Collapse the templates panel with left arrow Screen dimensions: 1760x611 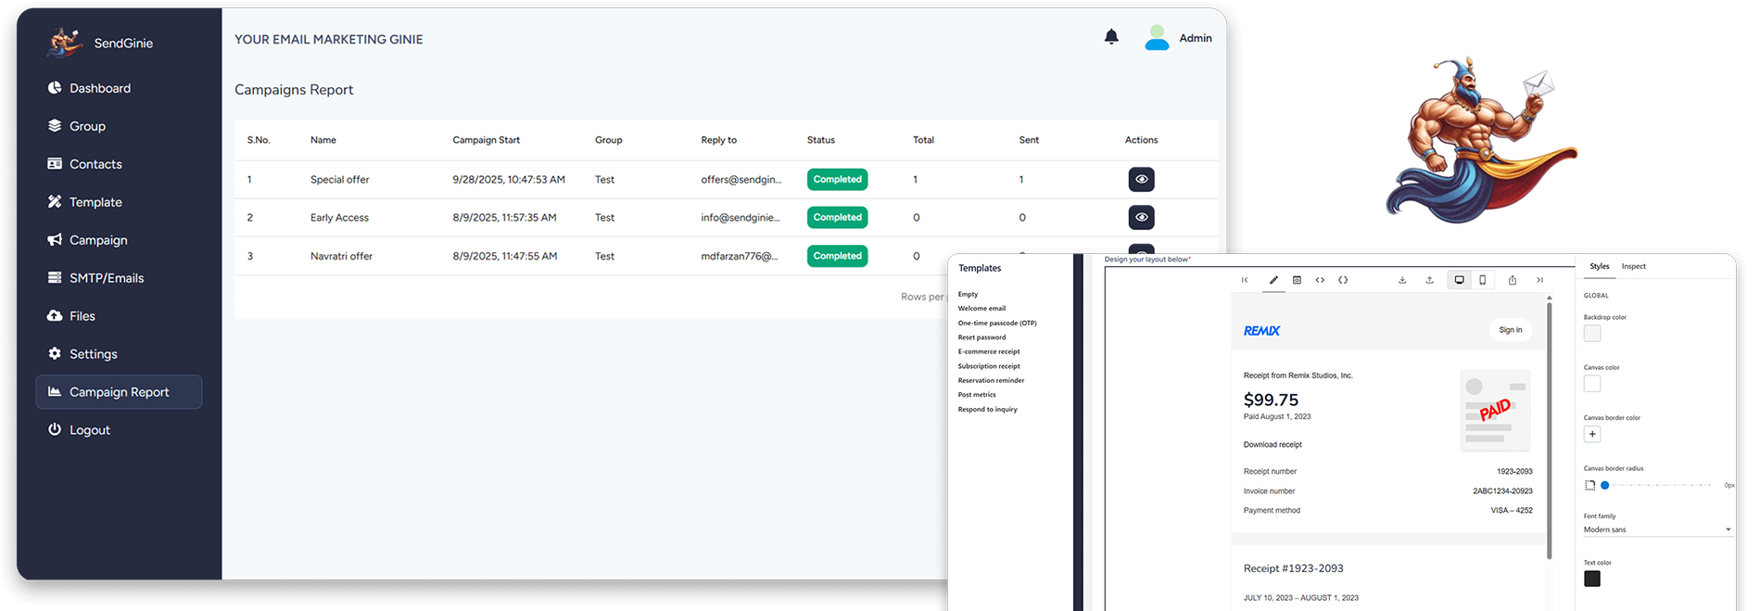[x=1245, y=280]
